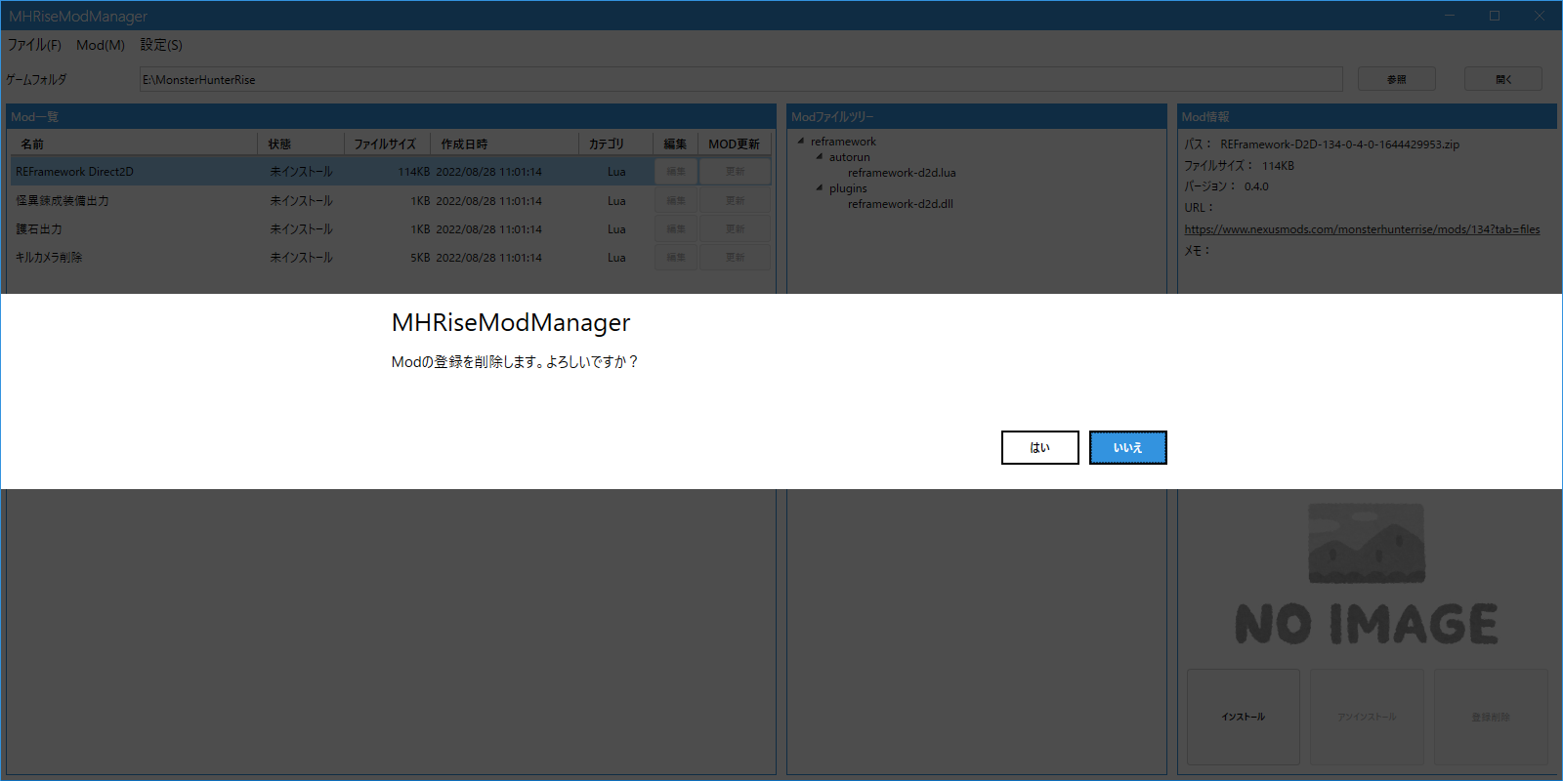Click the はい button in the dialog
1563x781 pixels.
[x=1039, y=447]
